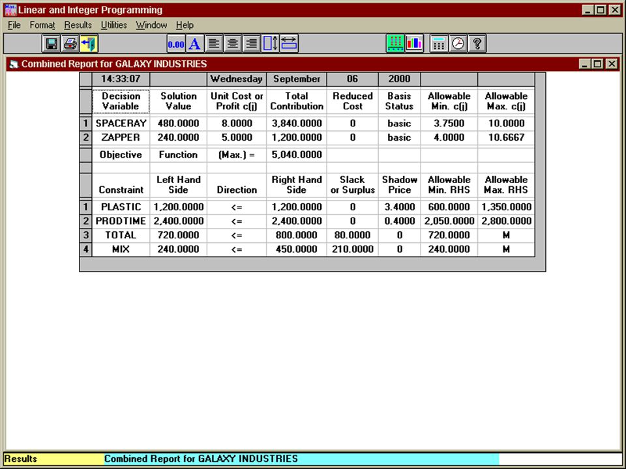This screenshot has height=469, width=626.
Task: Close the Combined Report child window
Action: pos(612,64)
